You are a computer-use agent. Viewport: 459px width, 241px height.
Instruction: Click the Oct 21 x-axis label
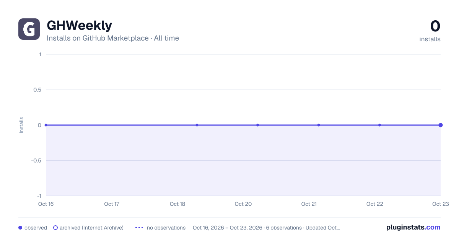pyautogui.click(x=309, y=204)
